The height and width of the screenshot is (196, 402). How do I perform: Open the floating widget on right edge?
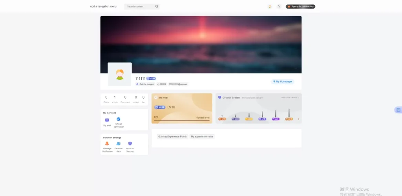point(398,110)
